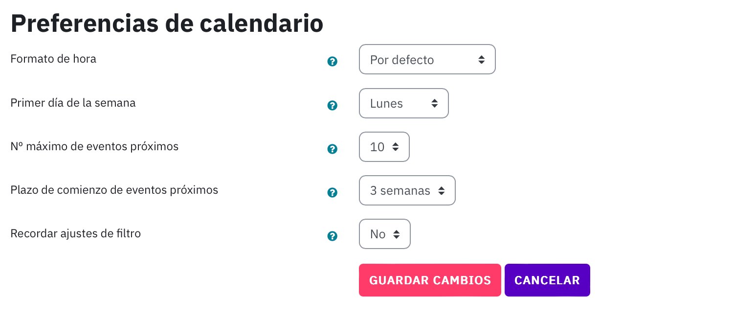Click the Preferencias de calendario heading

tap(167, 23)
